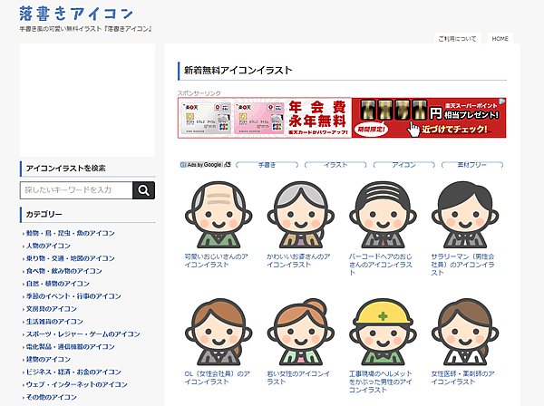544x406 pixels.
Task: Click 若い女性のアイコンイラスト text link
Action: [298, 378]
